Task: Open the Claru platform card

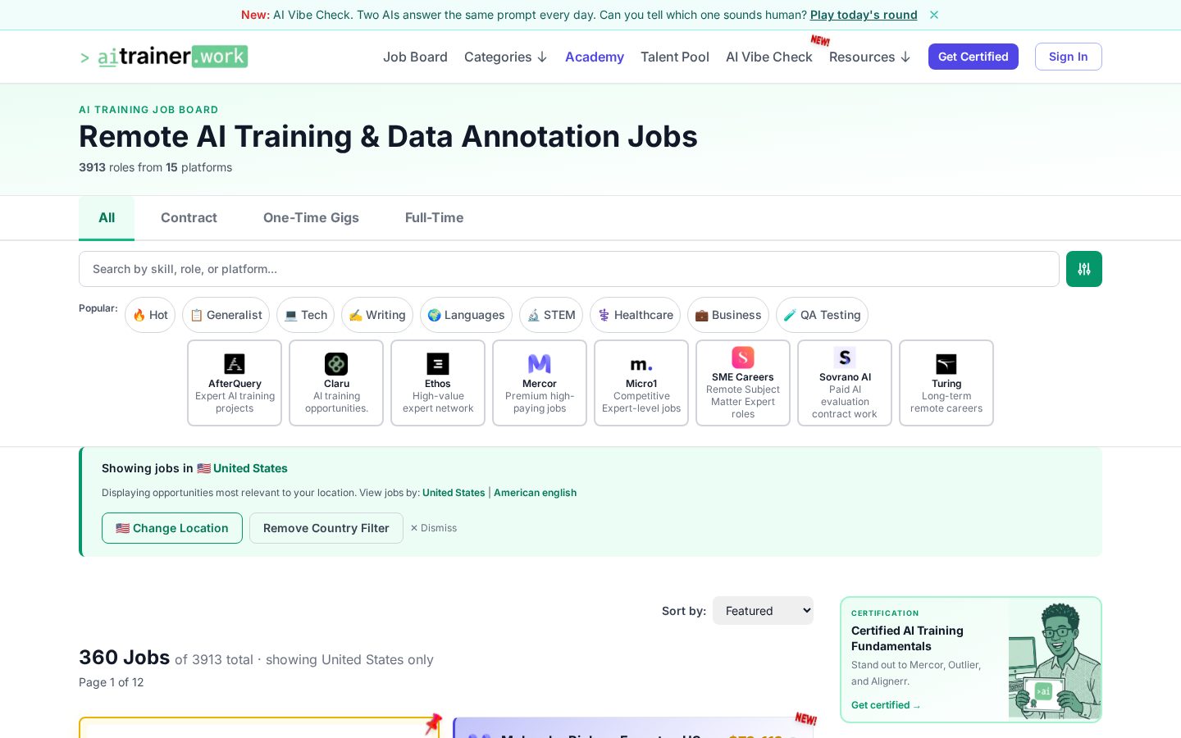Action: pos(336,383)
